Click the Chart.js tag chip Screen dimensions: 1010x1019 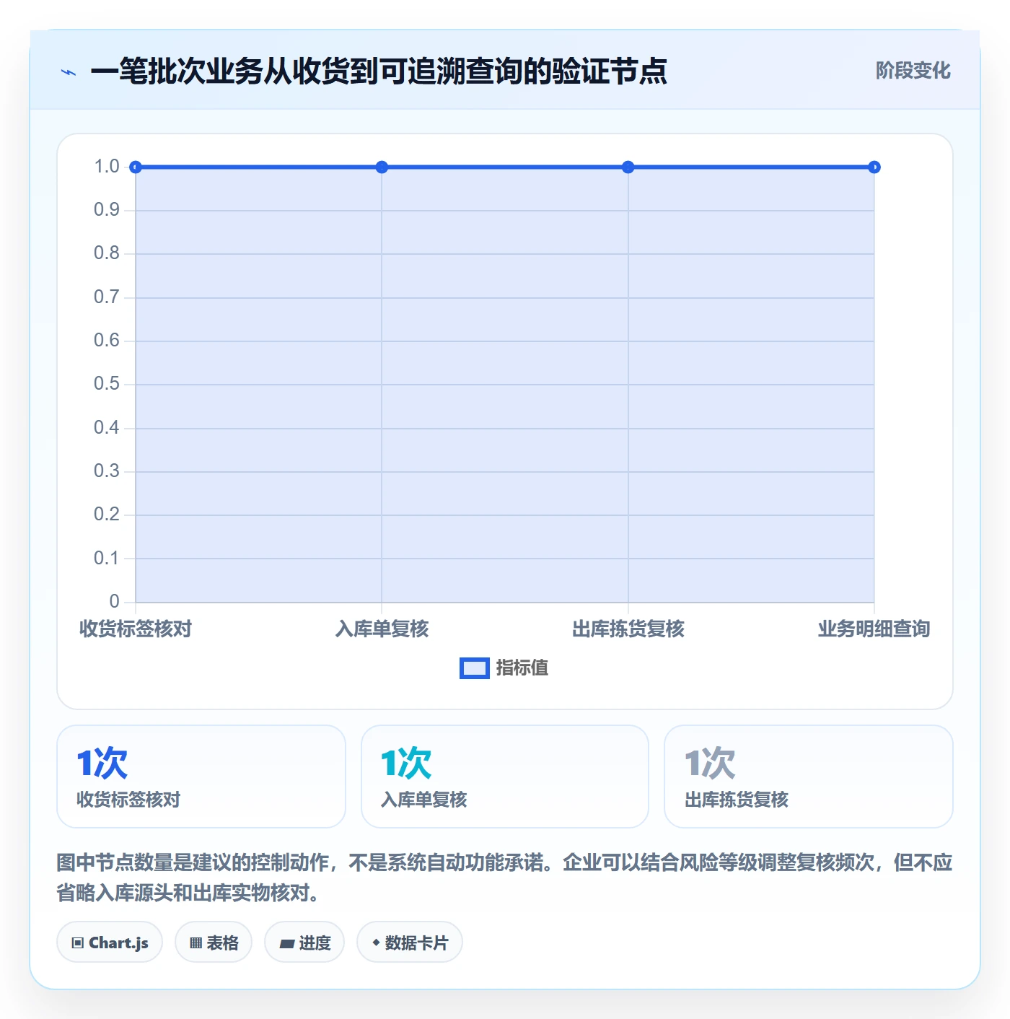(x=110, y=942)
